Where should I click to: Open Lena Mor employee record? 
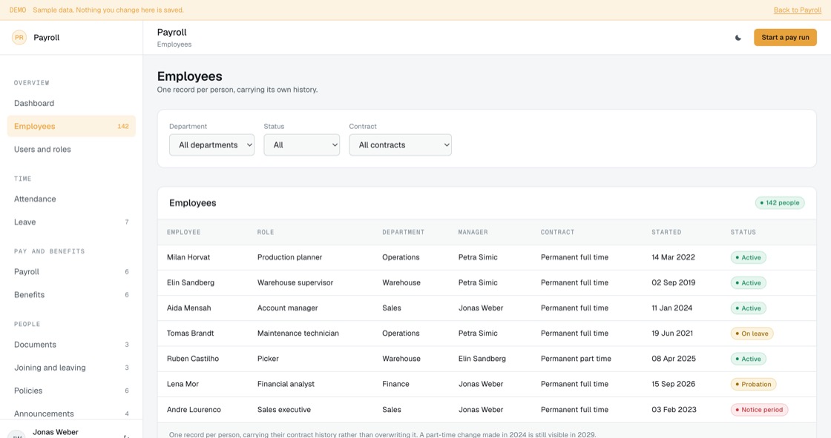[183, 384]
